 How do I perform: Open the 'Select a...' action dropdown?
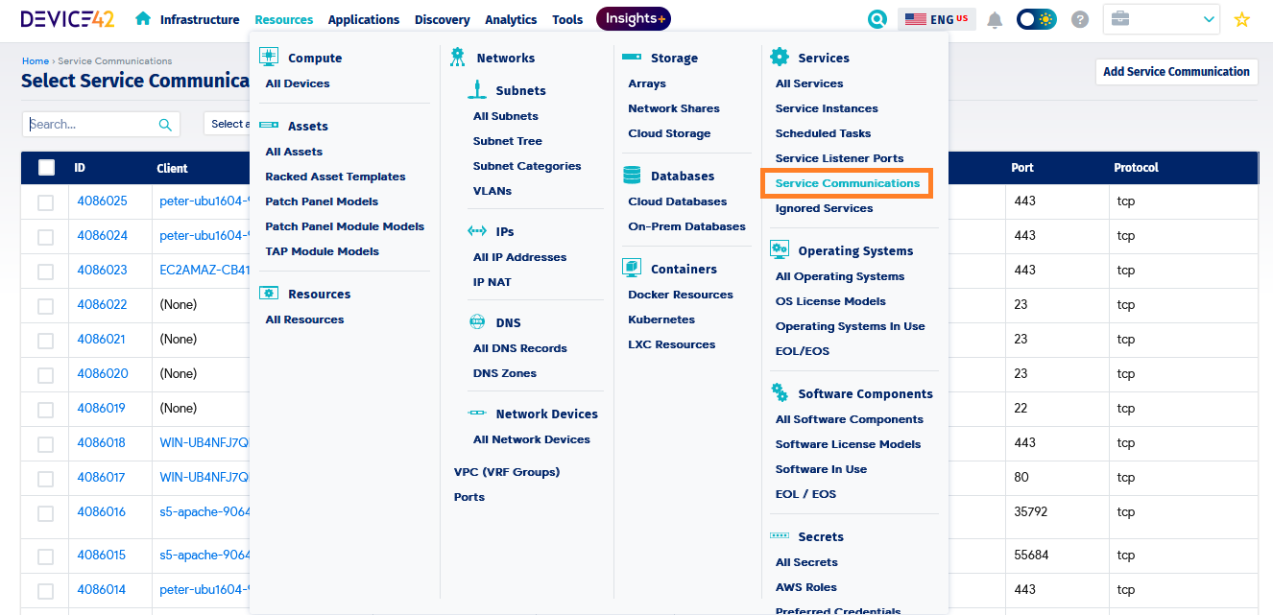click(x=228, y=124)
